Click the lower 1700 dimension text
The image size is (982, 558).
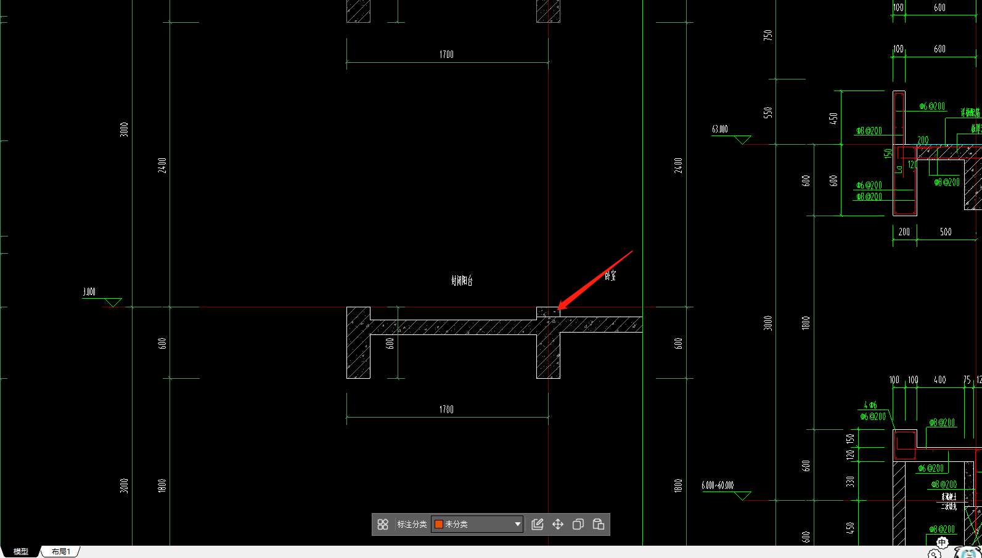(x=446, y=409)
